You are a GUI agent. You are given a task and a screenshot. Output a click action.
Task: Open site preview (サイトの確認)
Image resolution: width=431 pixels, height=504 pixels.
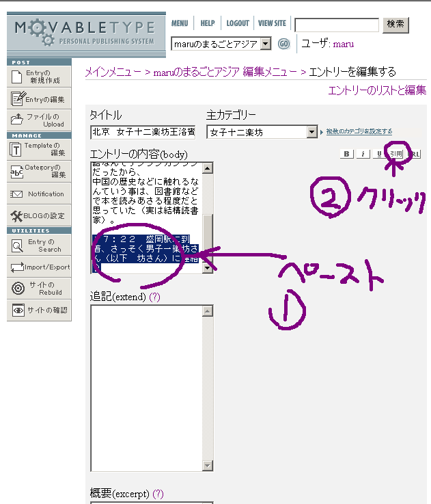(x=39, y=310)
